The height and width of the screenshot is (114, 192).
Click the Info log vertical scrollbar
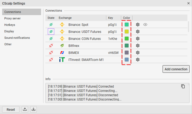pyautogui.click(x=188, y=85)
